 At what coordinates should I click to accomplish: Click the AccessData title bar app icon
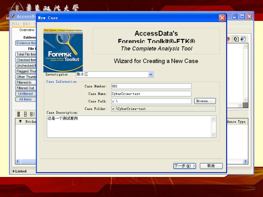coord(13,16)
